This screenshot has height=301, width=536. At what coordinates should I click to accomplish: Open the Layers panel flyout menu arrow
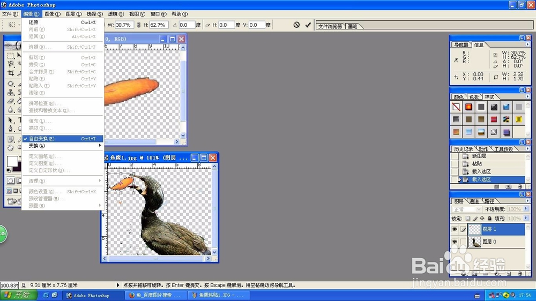point(527,200)
